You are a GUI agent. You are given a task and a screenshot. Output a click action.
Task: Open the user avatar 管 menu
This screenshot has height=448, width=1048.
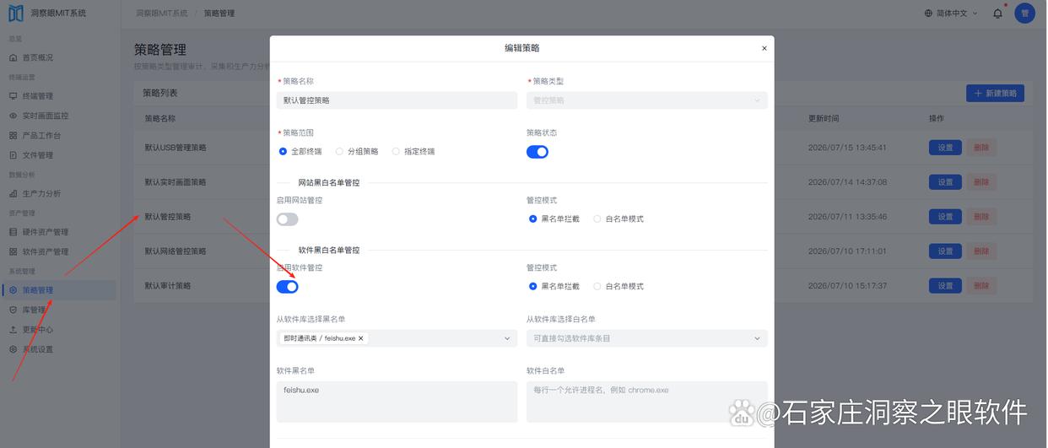pos(1024,13)
